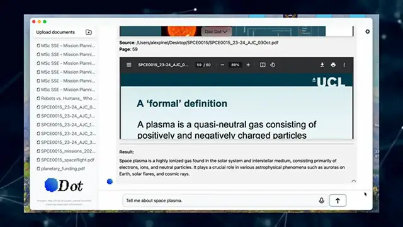
Task: Zoom in the PDF with plus icon
Action: click(248, 65)
